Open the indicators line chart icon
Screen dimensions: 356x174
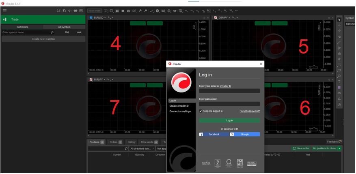[152, 11]
